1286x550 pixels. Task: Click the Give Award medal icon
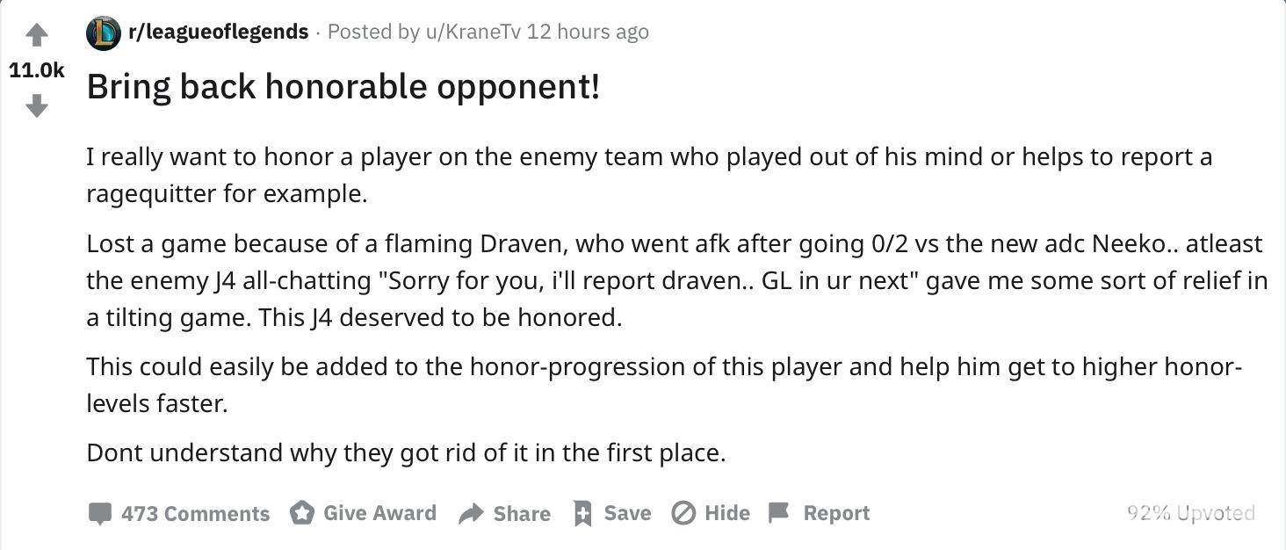[x=302, y=513]
